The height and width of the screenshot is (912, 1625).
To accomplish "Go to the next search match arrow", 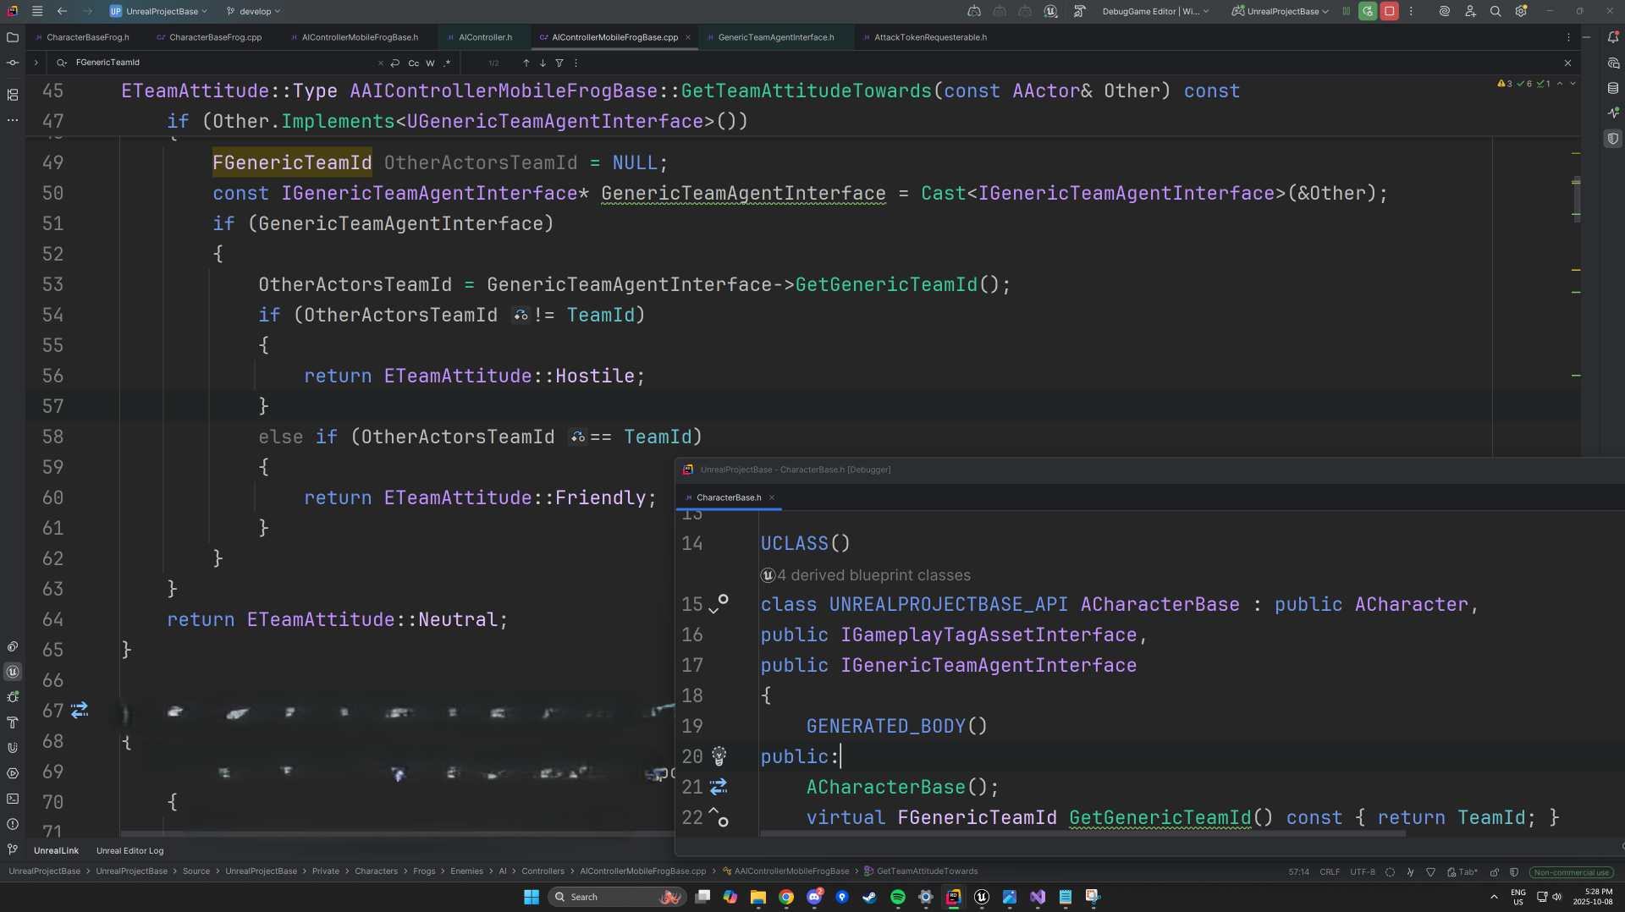I will point(543,63).
